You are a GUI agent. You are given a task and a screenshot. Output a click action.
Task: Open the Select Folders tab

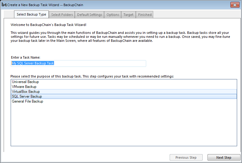click(62, 15)
